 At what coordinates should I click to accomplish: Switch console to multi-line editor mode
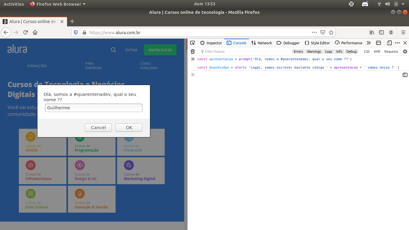[405, 75]
